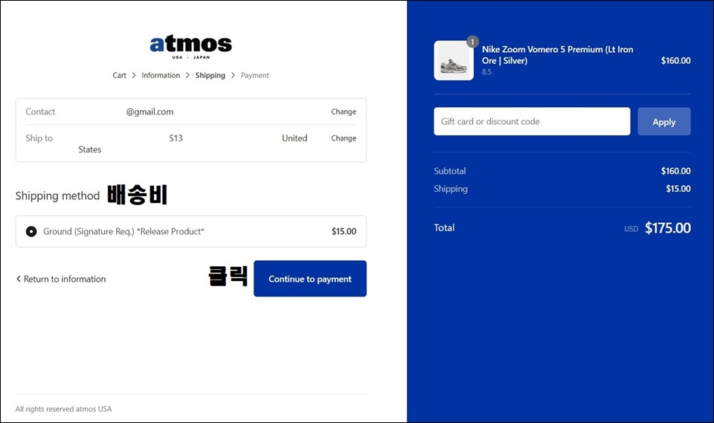Image resolution: width=714 pixels, height=423 pixels.
Task: Apply the discount code
Action: [x=664, y=122]
